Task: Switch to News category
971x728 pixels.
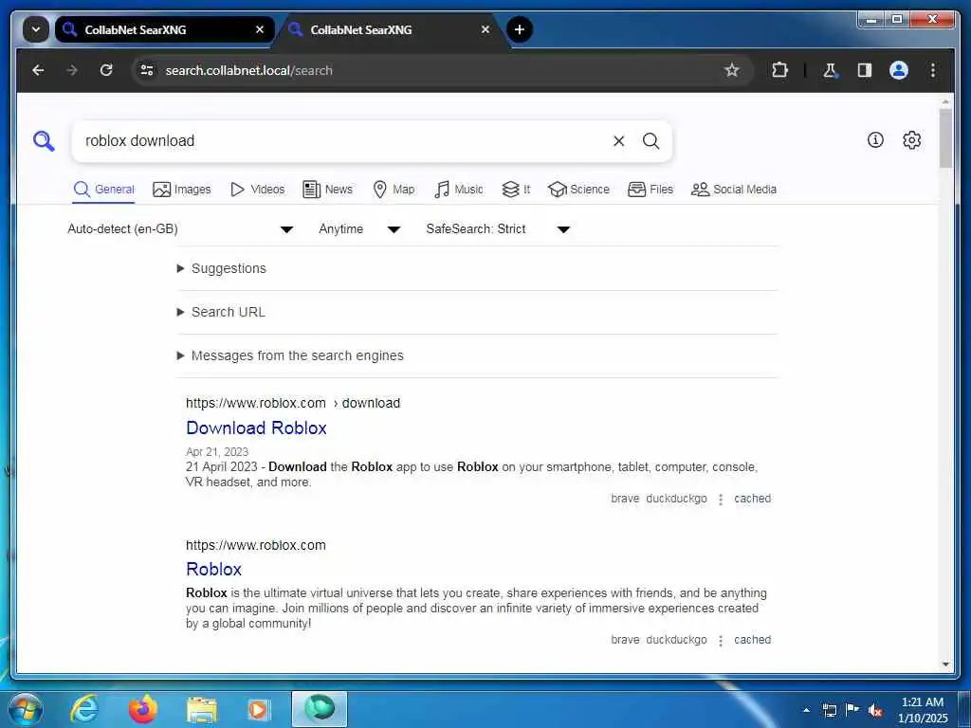Action: [327, 190]
